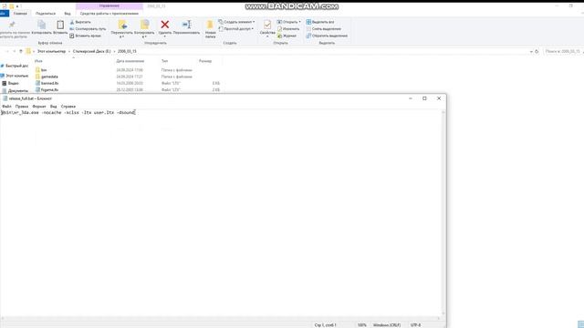584x328 pixels.
Task: Switch to Поделиться ribbon tab
Action: coord(46,14)
